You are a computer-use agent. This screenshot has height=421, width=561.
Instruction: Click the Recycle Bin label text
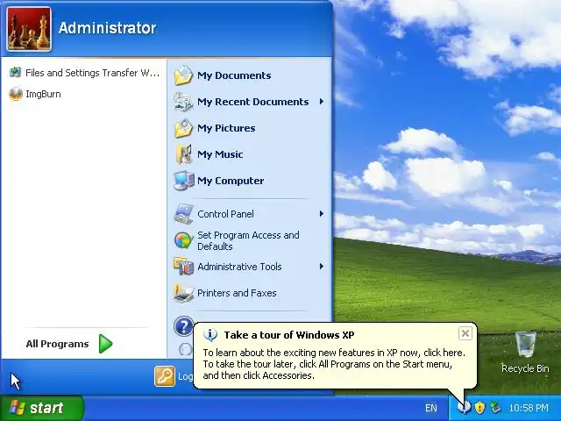pyautogui.click(x=525, y=368)
